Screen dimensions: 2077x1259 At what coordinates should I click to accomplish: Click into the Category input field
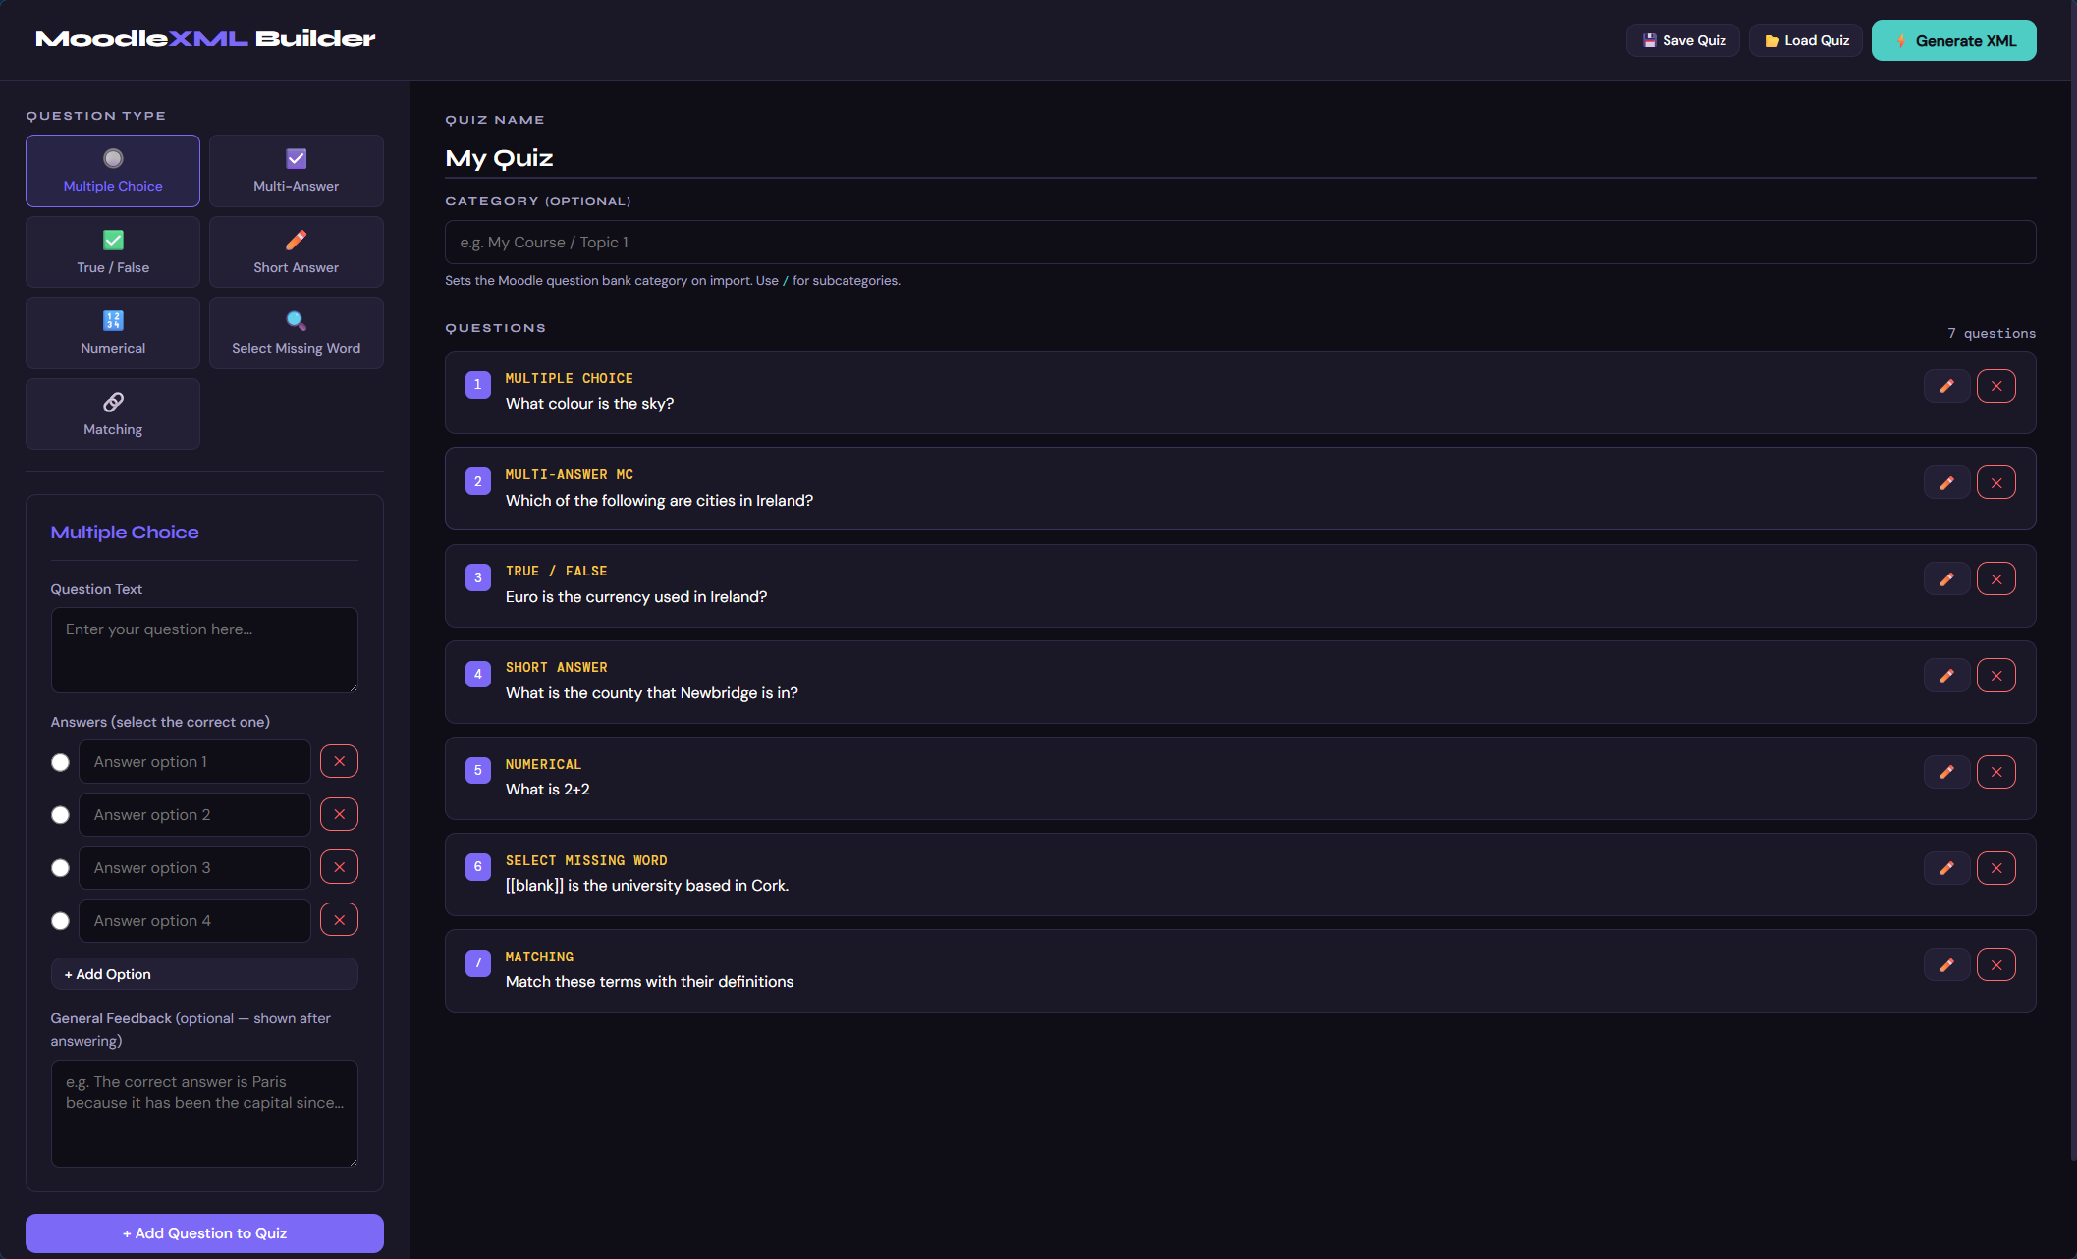pos(1239,243)
